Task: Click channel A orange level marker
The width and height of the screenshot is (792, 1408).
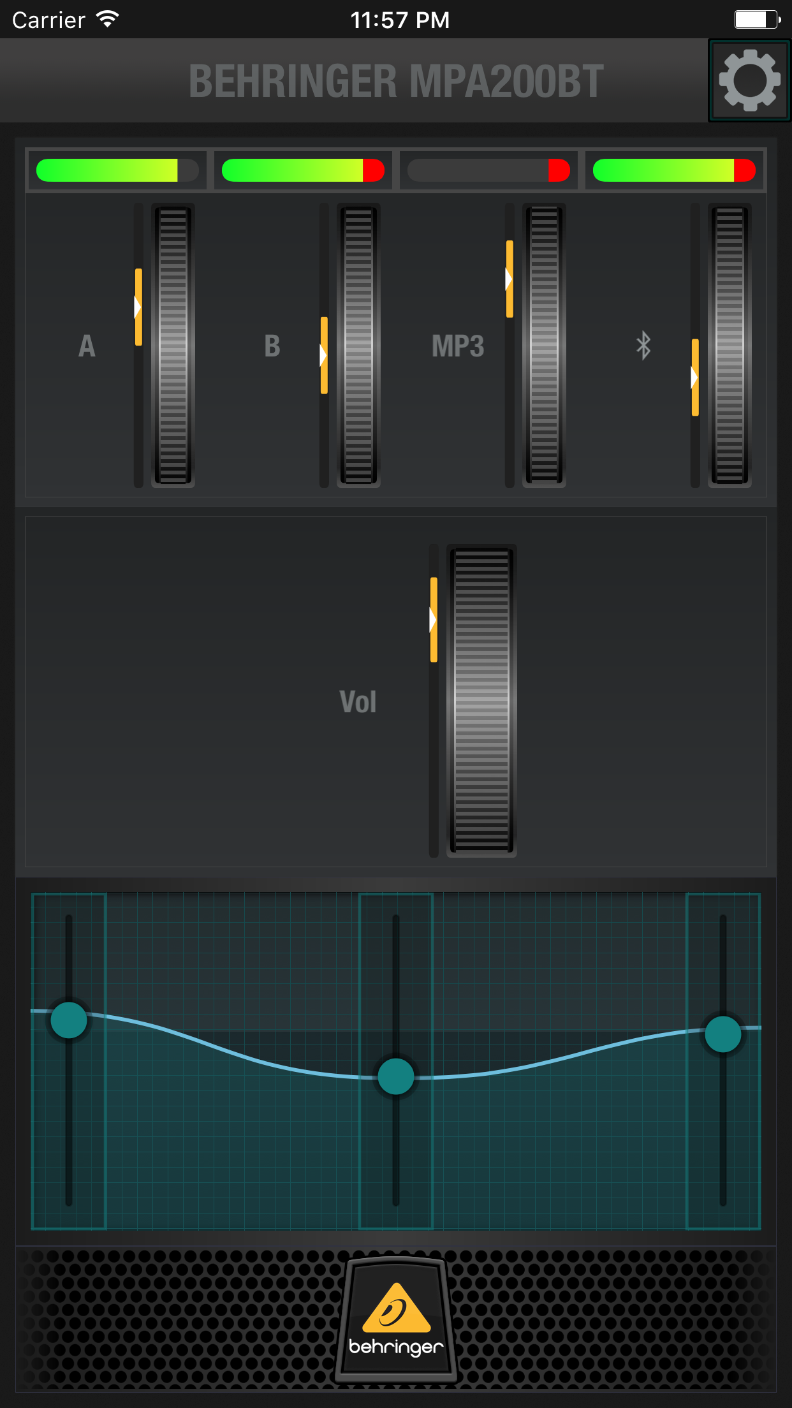Action: (138, 307)
